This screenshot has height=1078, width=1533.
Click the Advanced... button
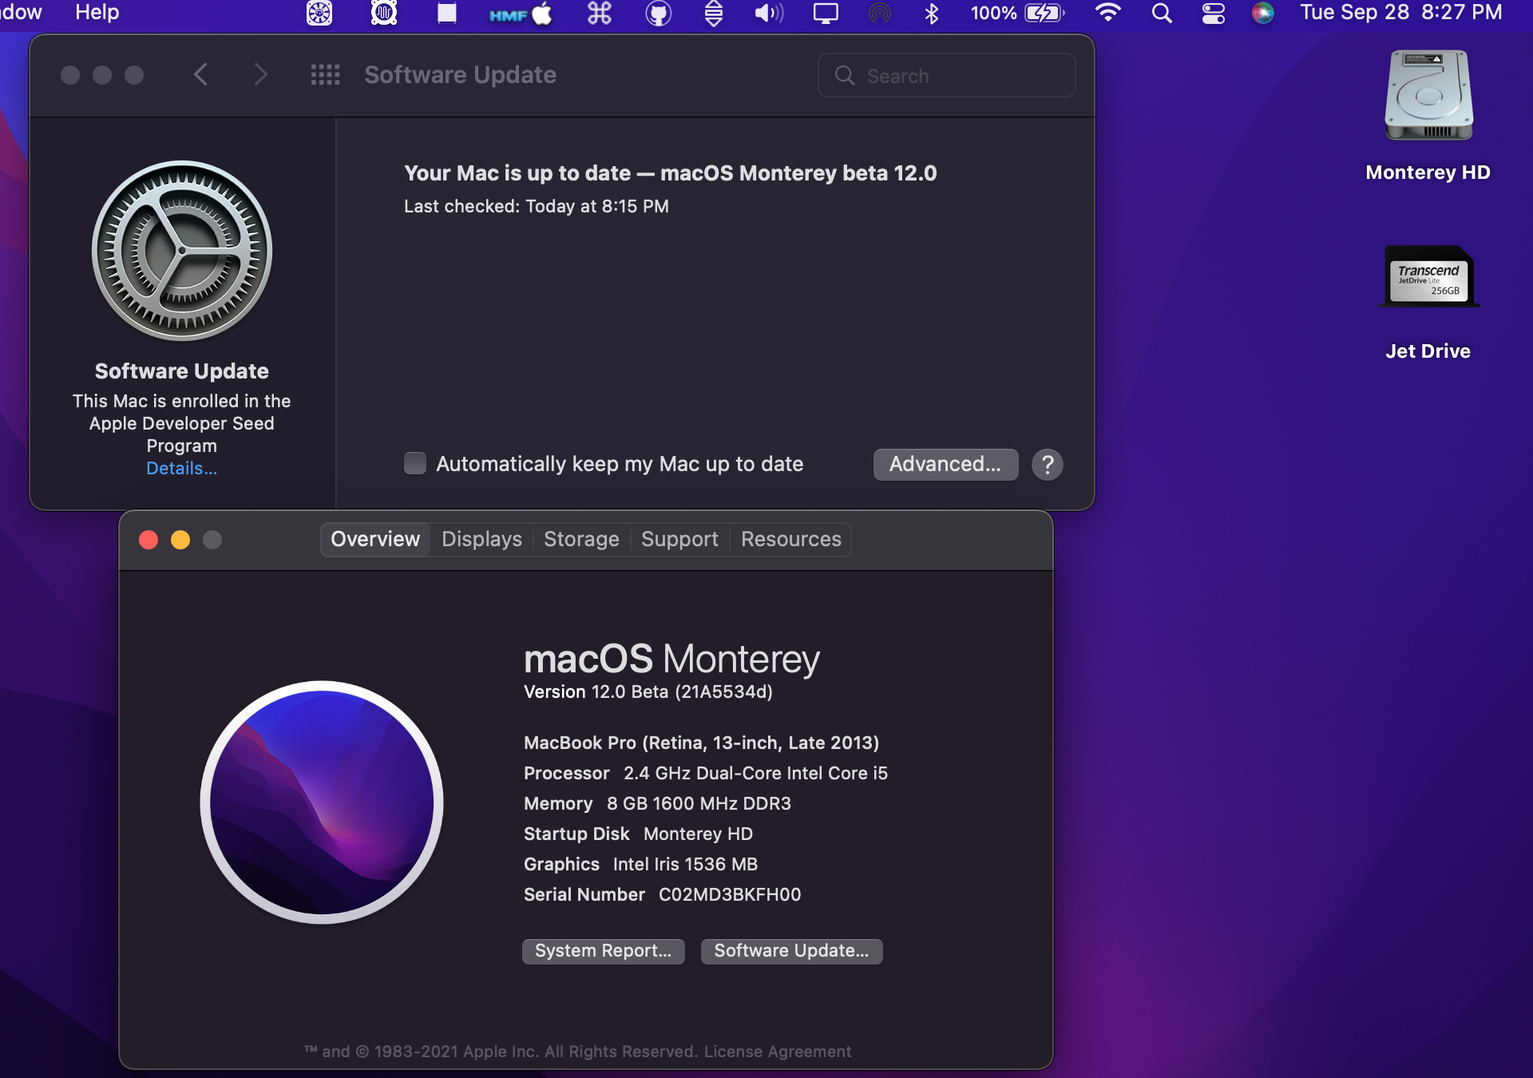945,464
